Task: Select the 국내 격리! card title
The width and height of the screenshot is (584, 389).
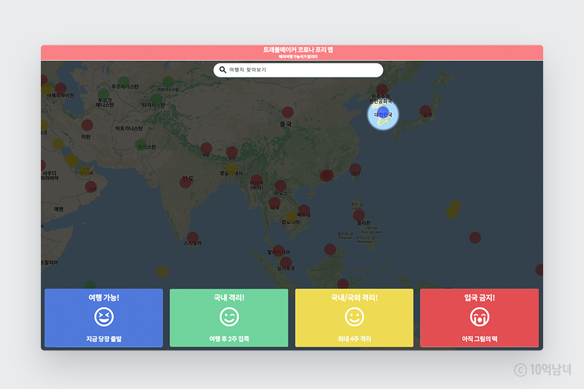Action: [x=229, y=298]
